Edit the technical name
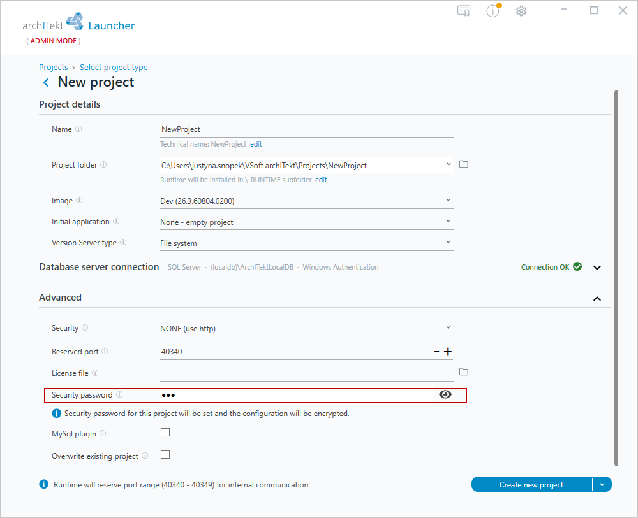This screenshot has height=518, width=638. (x=256, y=144)
